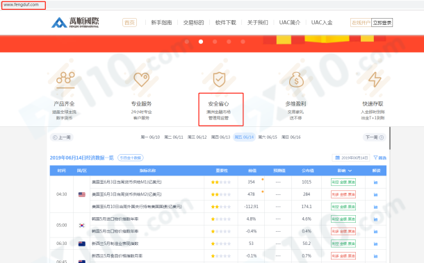Click the 安全省心 shield icon
424x263 pixels.
pos(219,79)
